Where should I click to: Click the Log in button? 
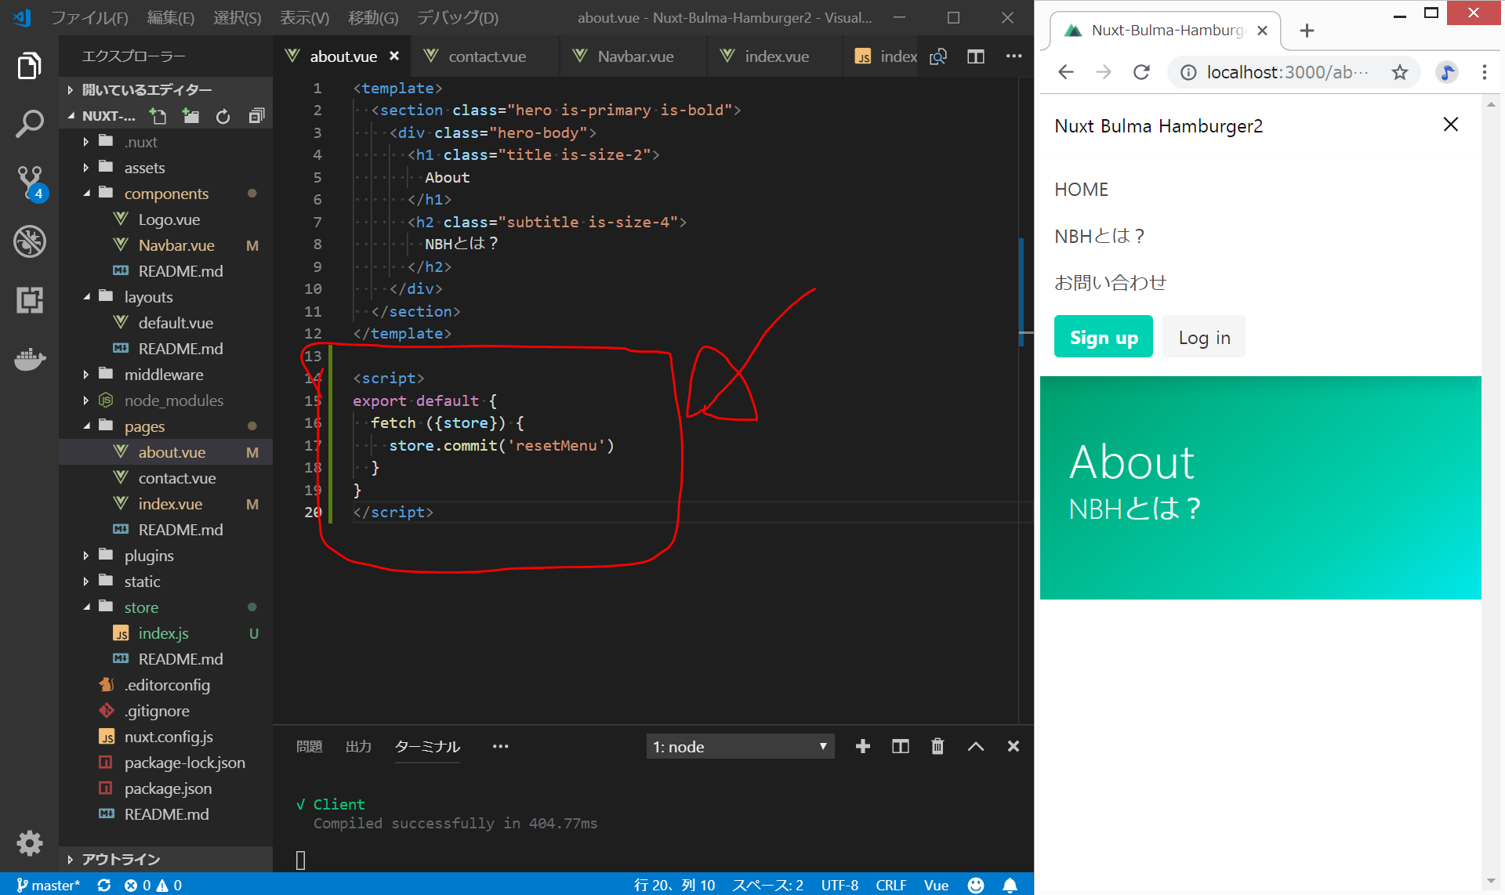click(x=1203, y=337)
